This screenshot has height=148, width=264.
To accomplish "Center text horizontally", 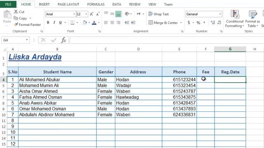I will point(112,23).
